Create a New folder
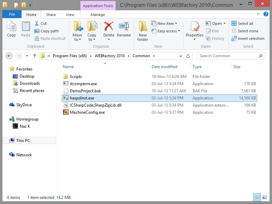 142,31
